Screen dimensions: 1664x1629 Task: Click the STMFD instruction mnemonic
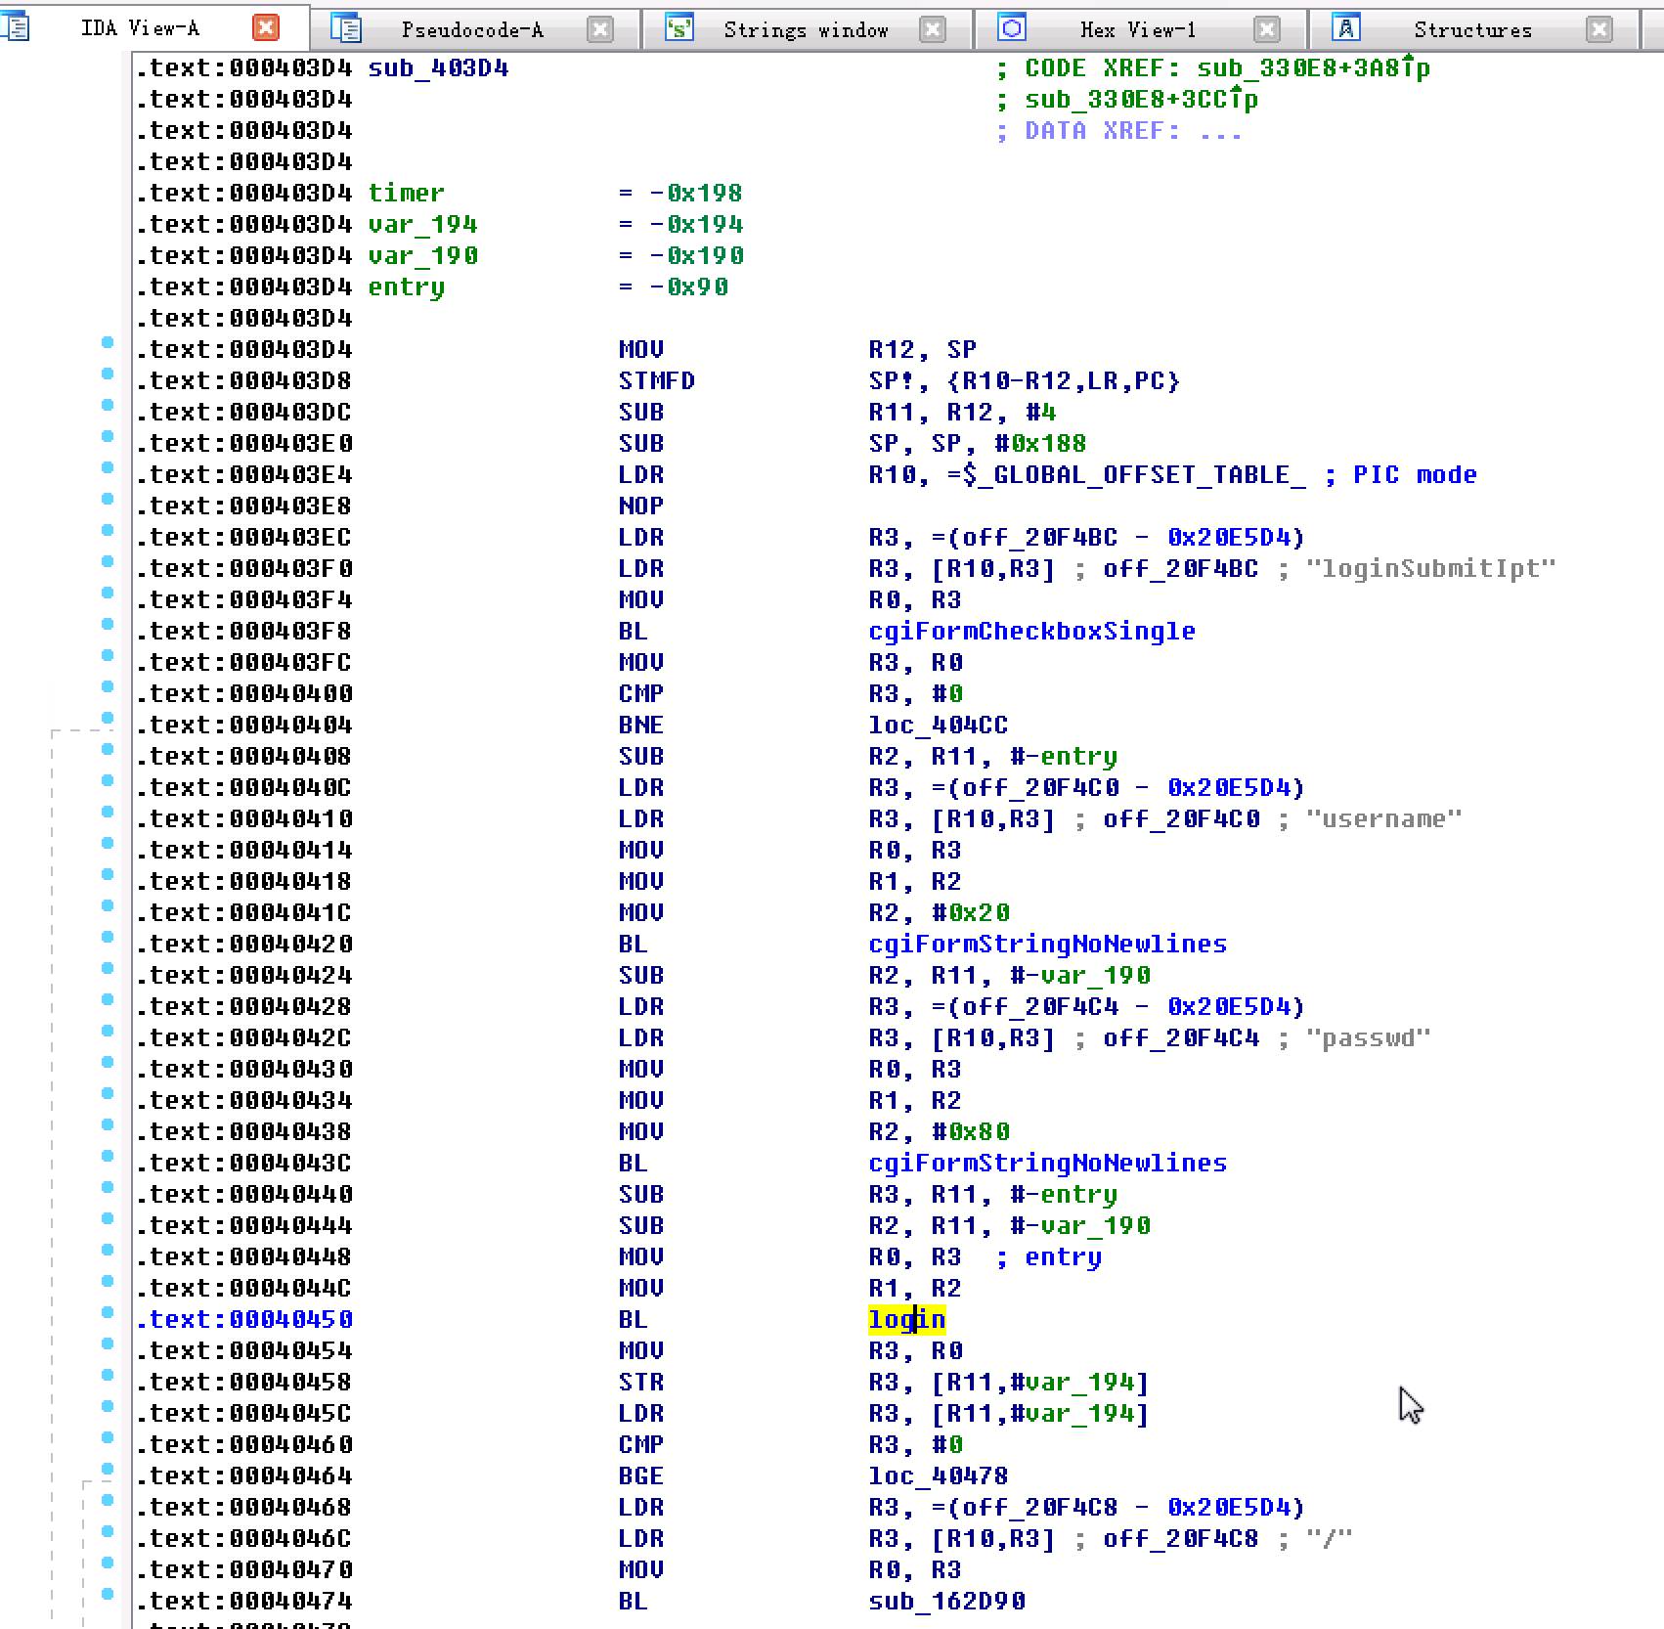point(656,380)
